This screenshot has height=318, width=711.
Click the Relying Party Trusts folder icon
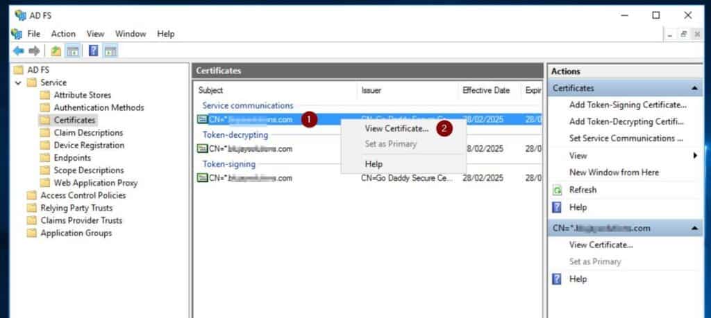(31, 208)
